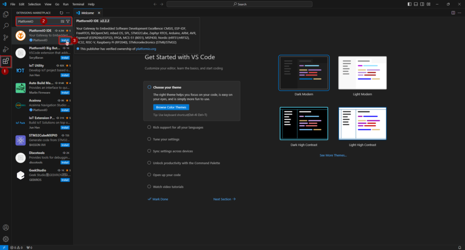Open the File menu
The width and height of the screenshot is (465, 250).
coord(13,4)
